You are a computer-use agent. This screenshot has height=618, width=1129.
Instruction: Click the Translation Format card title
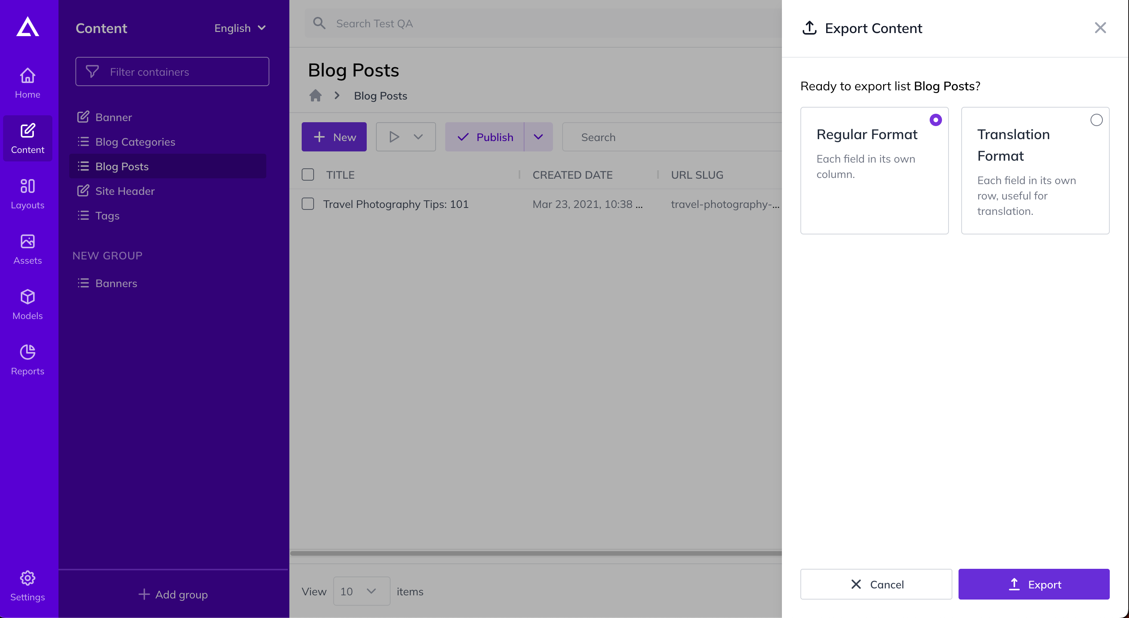(1013, 145)
